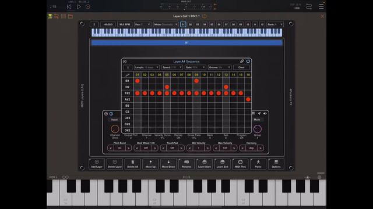Open the Speed dropdown
The image size is (373, 209).
tap(172, 67)
